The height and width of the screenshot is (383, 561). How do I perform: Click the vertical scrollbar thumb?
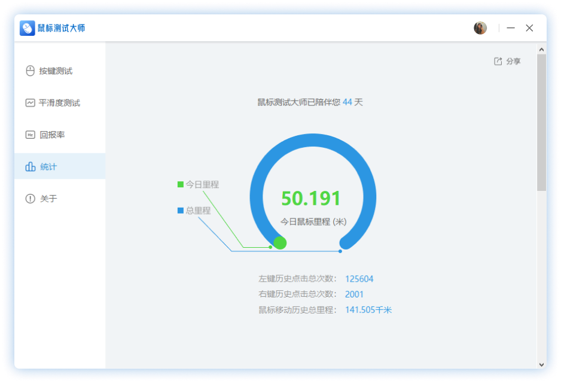542,123
